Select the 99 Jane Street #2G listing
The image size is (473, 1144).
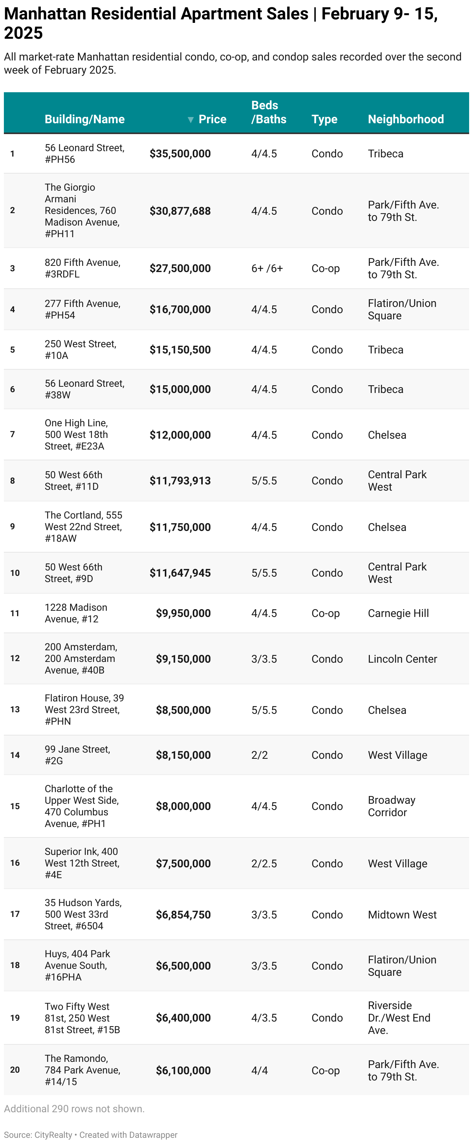[77, 755]
